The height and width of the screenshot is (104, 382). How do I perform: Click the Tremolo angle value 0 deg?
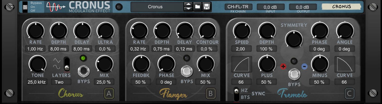tap(345, 49)
